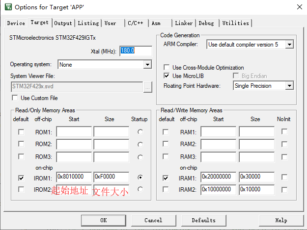Check the IRAM2 default checkbox
The height and width of the screenshot is (230, 307).
[x=166, y=189]
